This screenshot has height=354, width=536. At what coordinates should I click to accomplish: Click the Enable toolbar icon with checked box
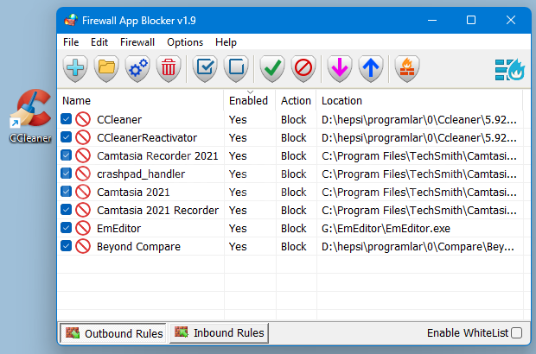(205, 68)
